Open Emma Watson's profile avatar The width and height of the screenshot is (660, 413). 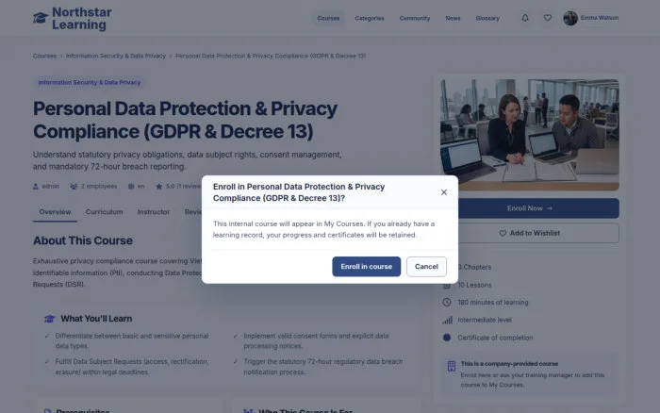click(570, 18)
